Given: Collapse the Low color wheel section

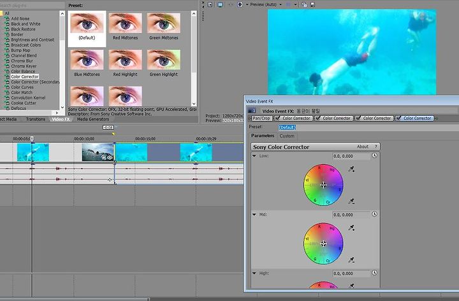Looking at the screenshot, I should [x=254, y=156].
